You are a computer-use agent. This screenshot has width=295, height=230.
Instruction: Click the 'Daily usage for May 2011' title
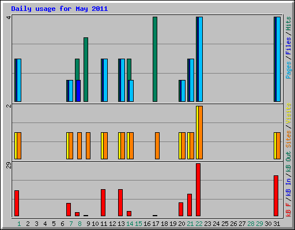[59, 9]
